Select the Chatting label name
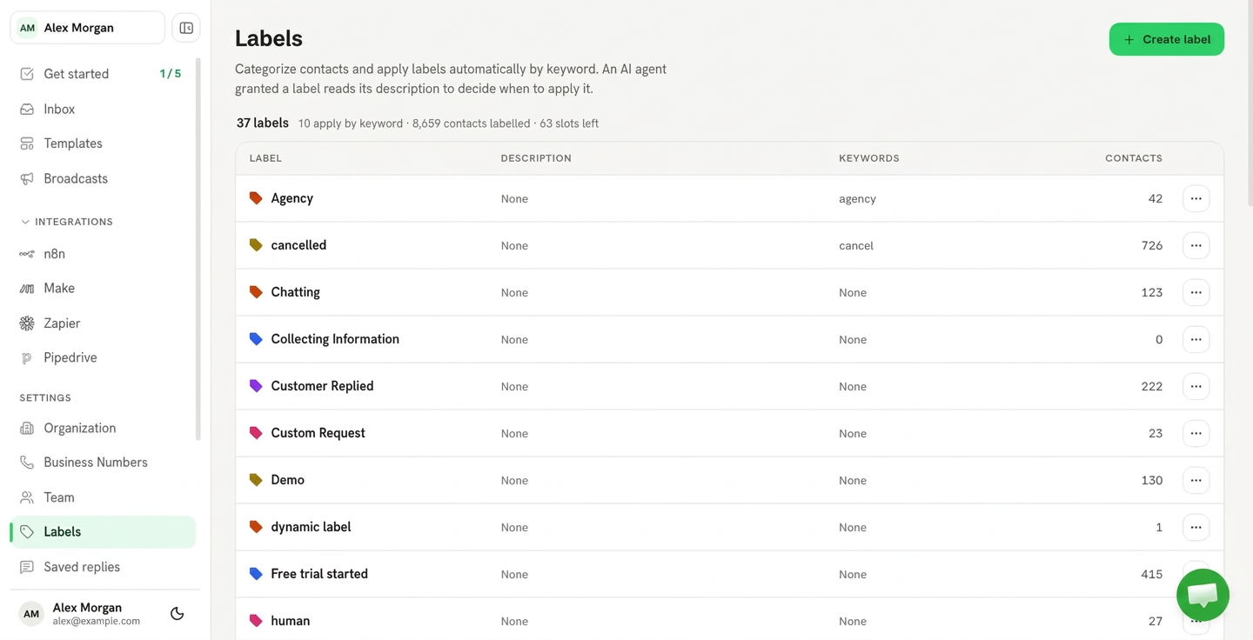The height and width of the screenshot is (640, 1253). tap(295, 292)
